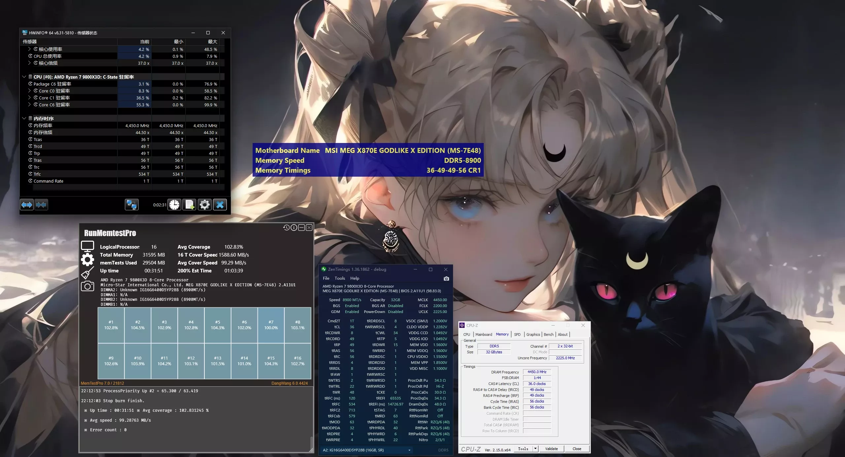Expand the Core C0 驻留率 sensor entry
The height and width of the screenshot is (457, 845).
pyautogui.click(x=29, y=90)
